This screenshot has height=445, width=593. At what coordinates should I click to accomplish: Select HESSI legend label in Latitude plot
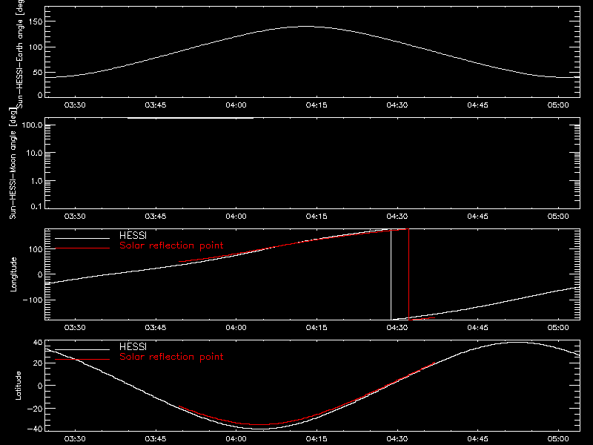click(133, 346)
